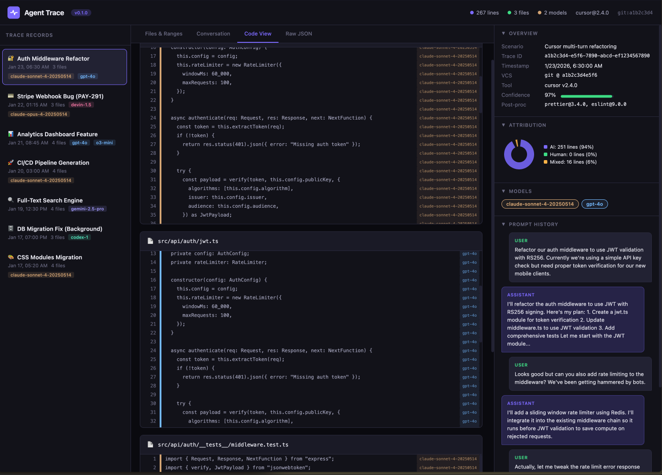
Task: Click the file icon next to middleware.test.ts
Action: tap(150, 445)
